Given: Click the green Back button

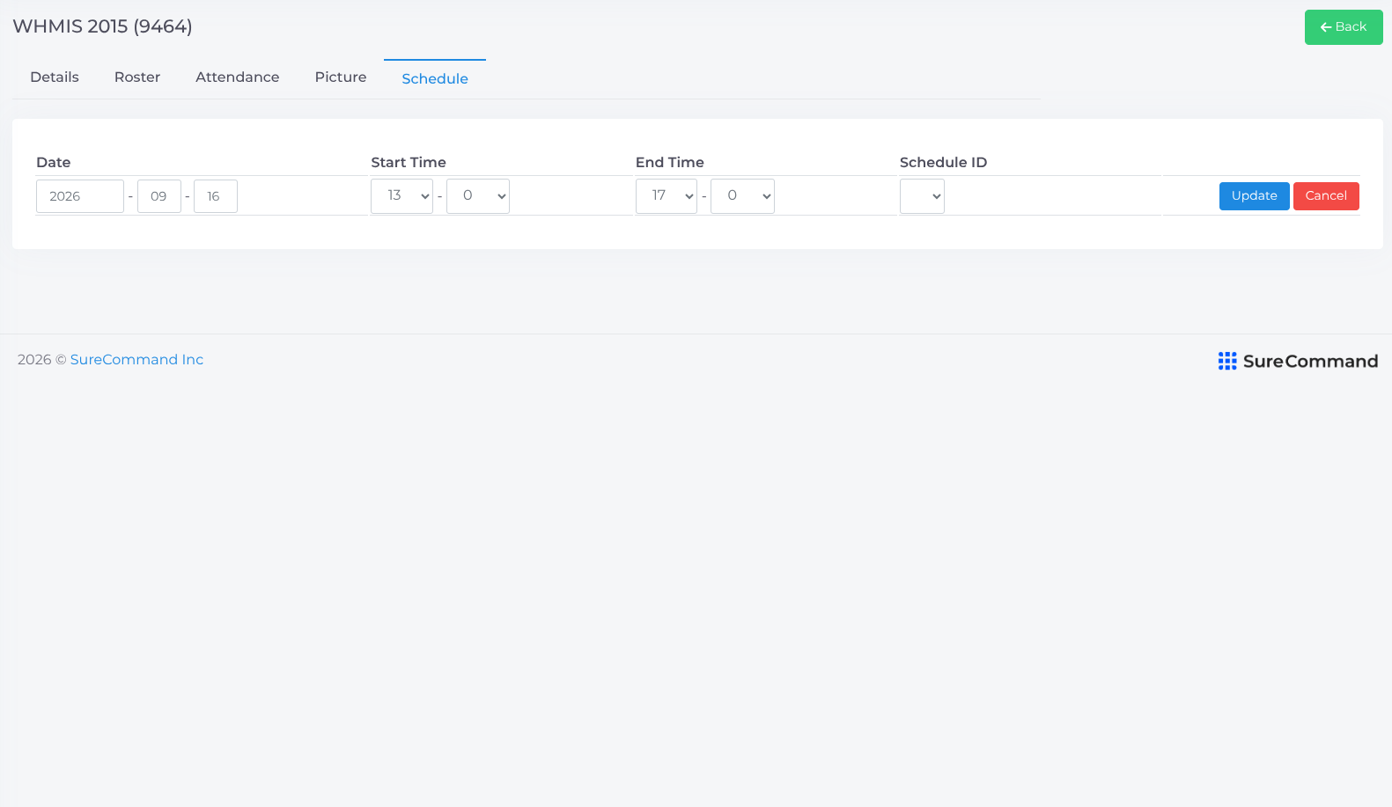Looking at the screenshot, I should 1344,27.
